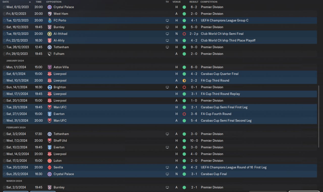Click the vertical scrollbar on the fixtures list

[319, 106]
